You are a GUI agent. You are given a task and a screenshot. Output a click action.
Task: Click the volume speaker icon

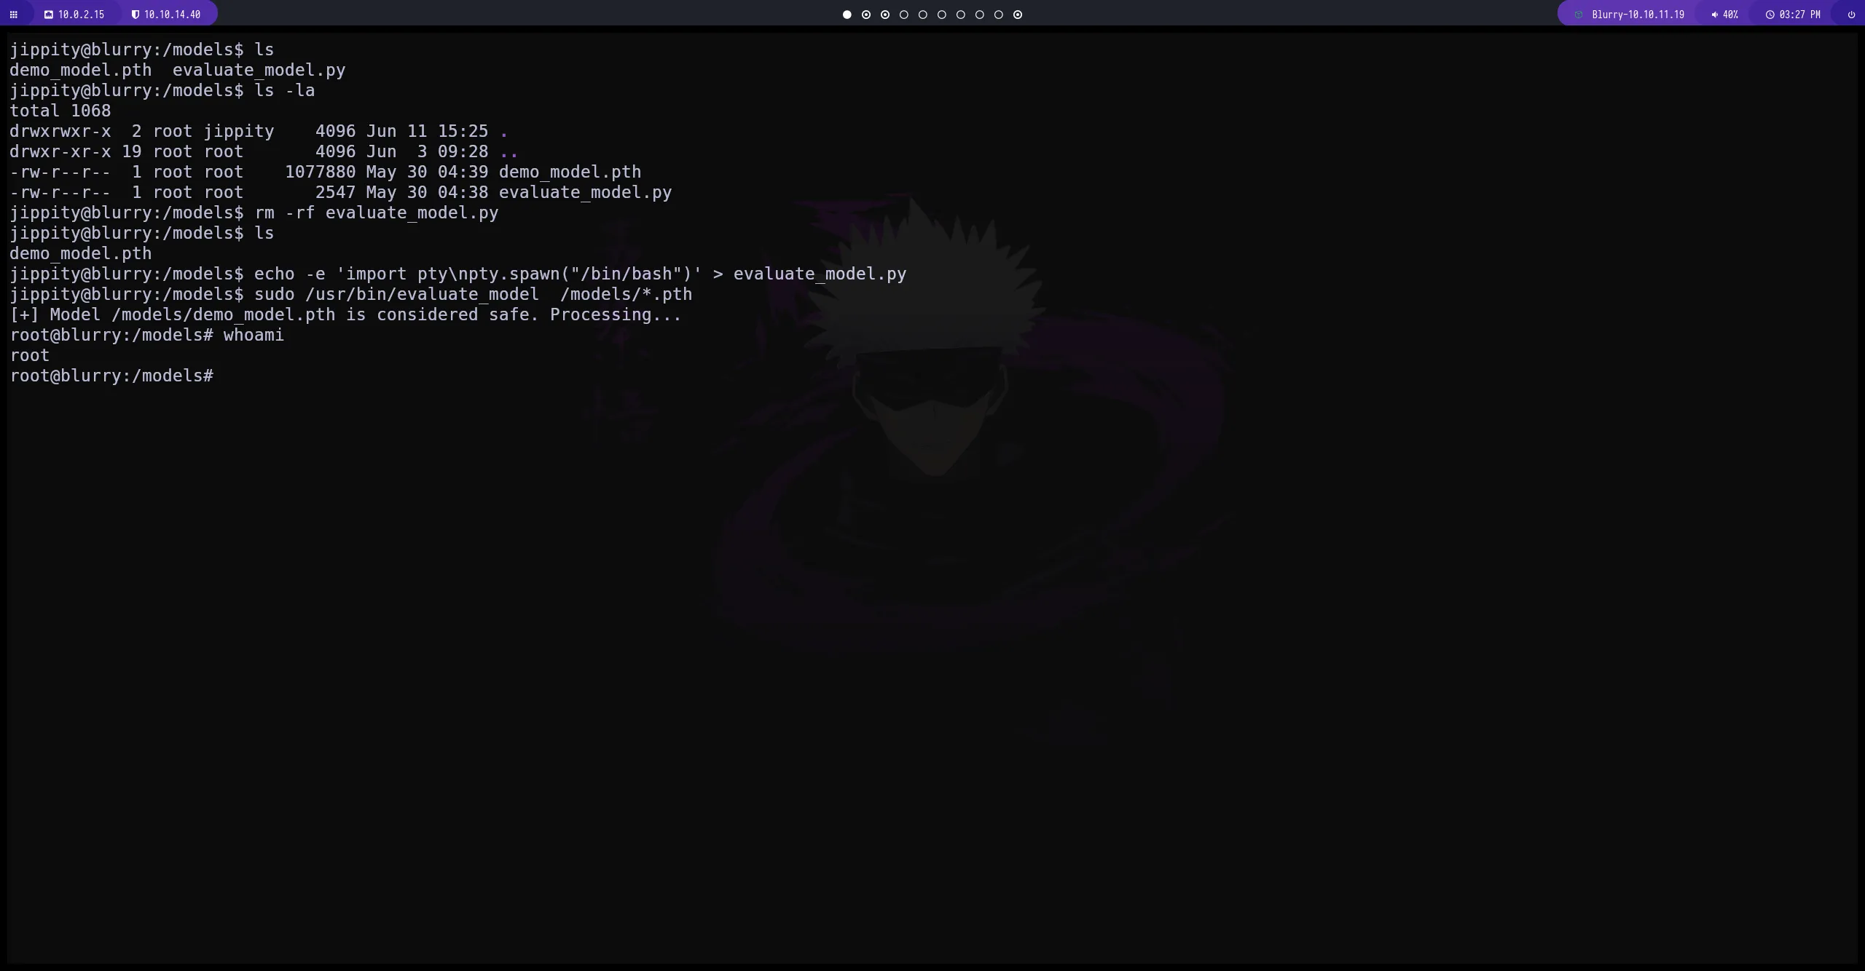[1714, 15]
